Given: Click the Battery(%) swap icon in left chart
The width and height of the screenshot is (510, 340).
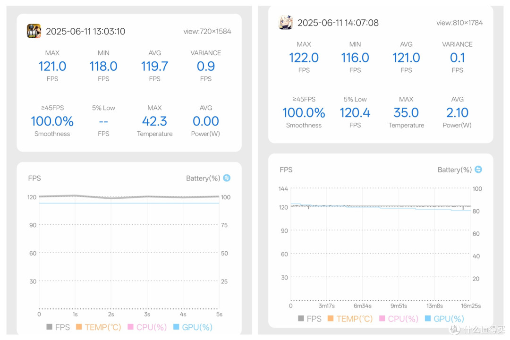Looking at the screenshot, I should 227,178.
